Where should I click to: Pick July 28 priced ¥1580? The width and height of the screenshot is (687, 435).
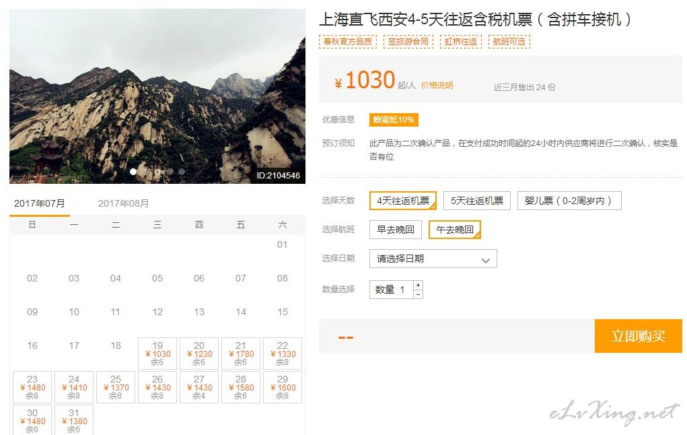pos(240,387)
